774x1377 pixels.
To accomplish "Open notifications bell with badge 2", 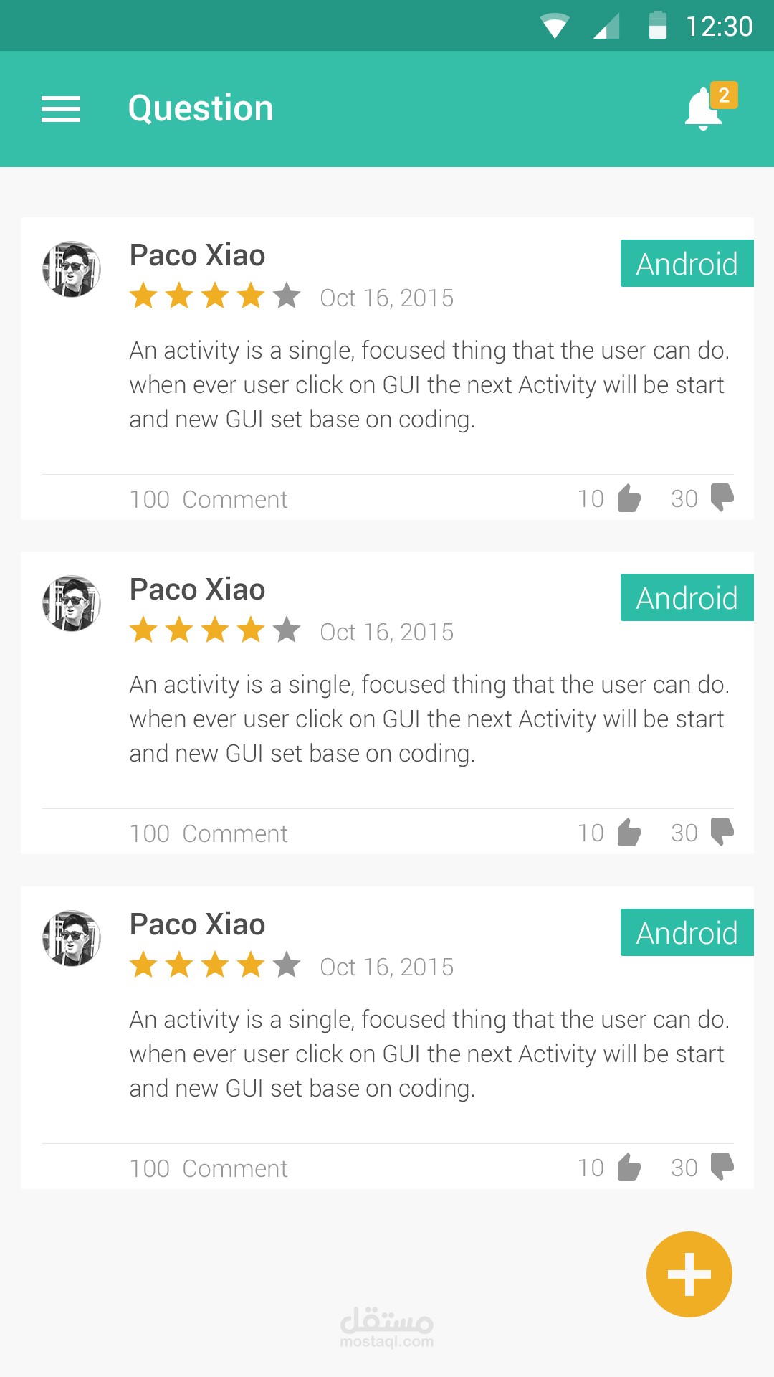I will click(x=705, y=109).
